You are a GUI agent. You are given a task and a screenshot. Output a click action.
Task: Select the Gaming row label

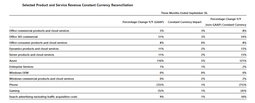[x=14, y=91]
